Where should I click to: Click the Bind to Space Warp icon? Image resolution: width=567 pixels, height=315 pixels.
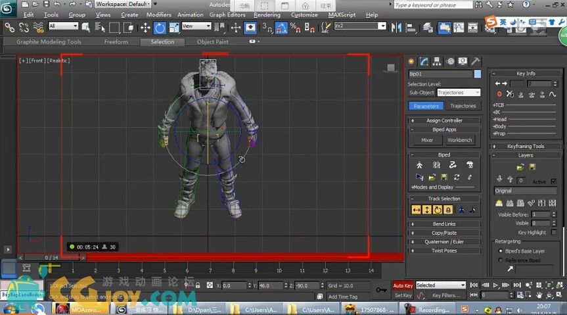point(38,28)
